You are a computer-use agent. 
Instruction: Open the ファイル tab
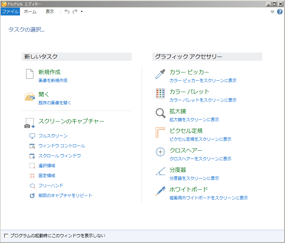pyautogui.click(x=10, y=12)
